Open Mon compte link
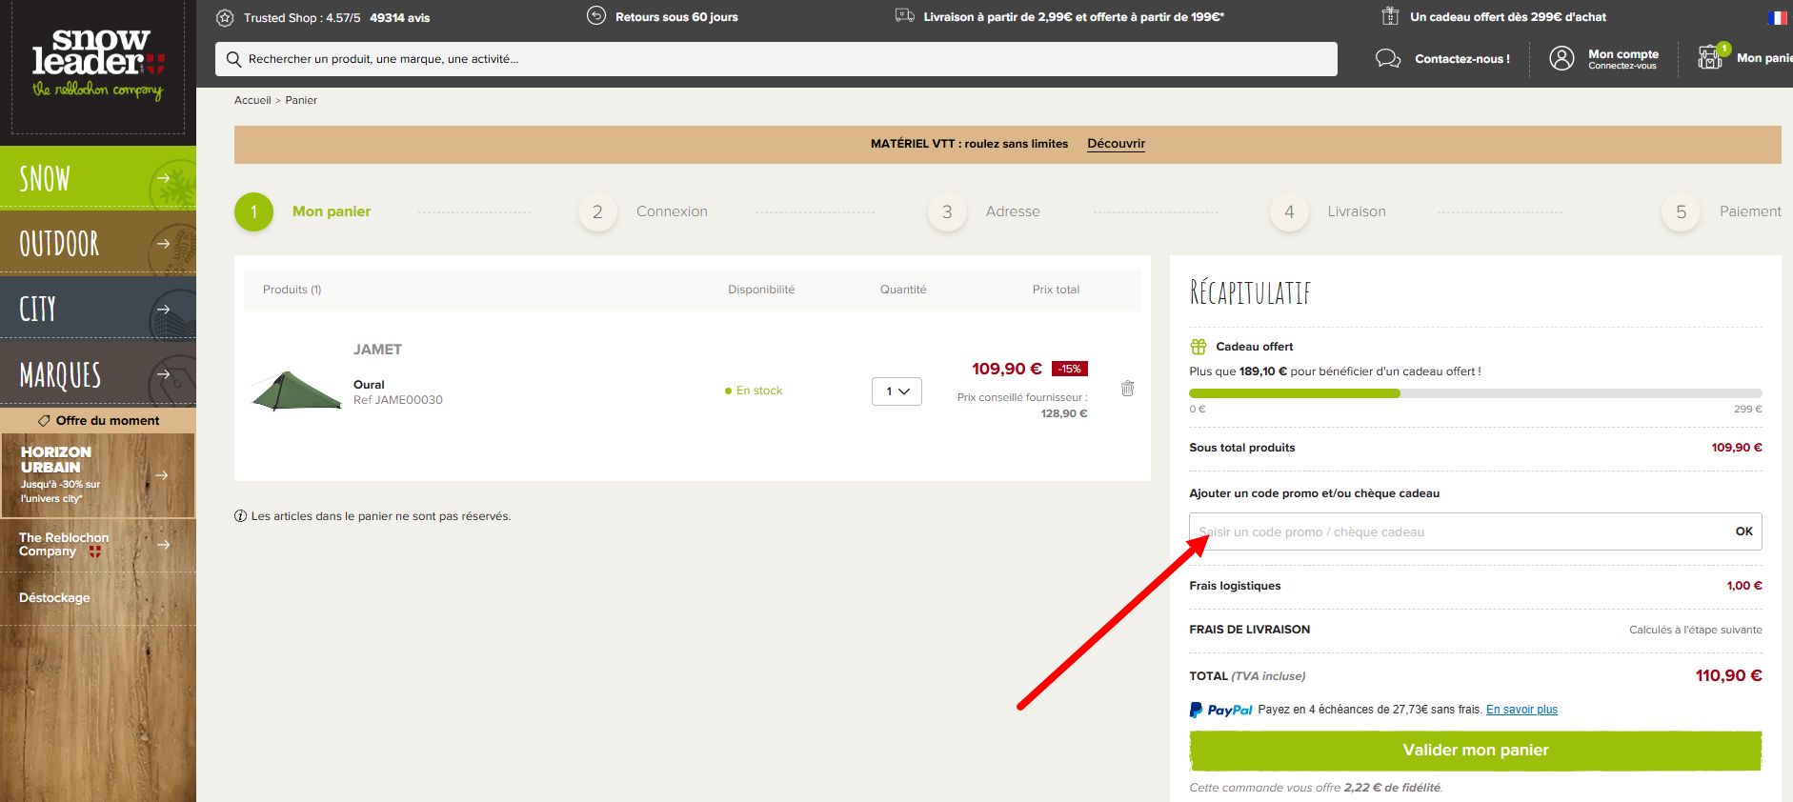The height and width of the screenshot is (802, 1793). pyautogui.click(x=1623, y=58)
